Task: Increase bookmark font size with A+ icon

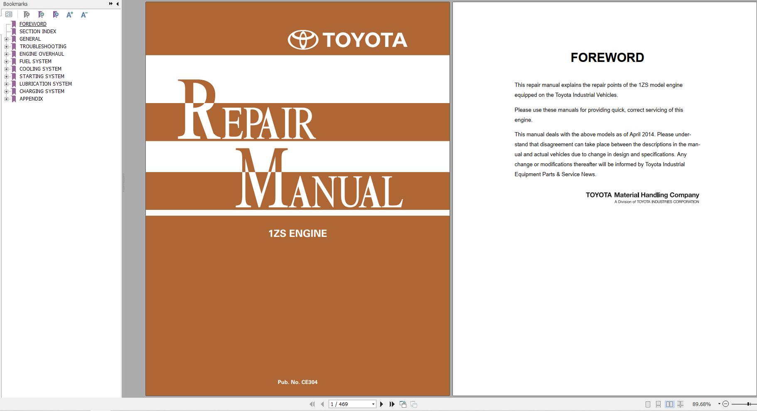Action: coord(69,15)
